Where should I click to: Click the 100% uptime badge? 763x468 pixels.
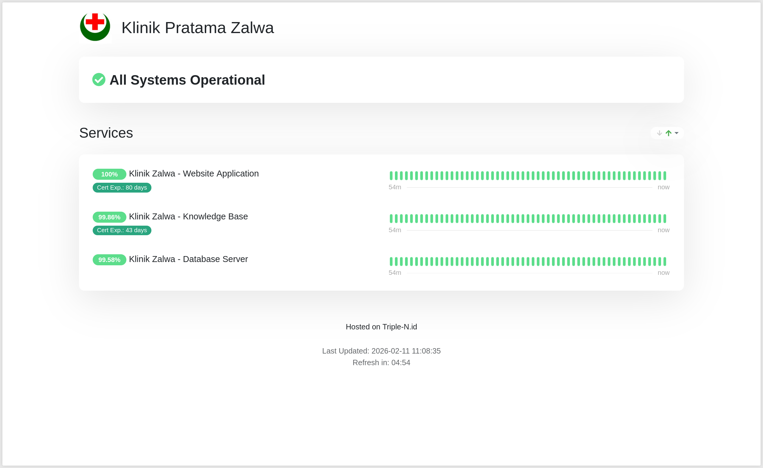coord(109,174)
